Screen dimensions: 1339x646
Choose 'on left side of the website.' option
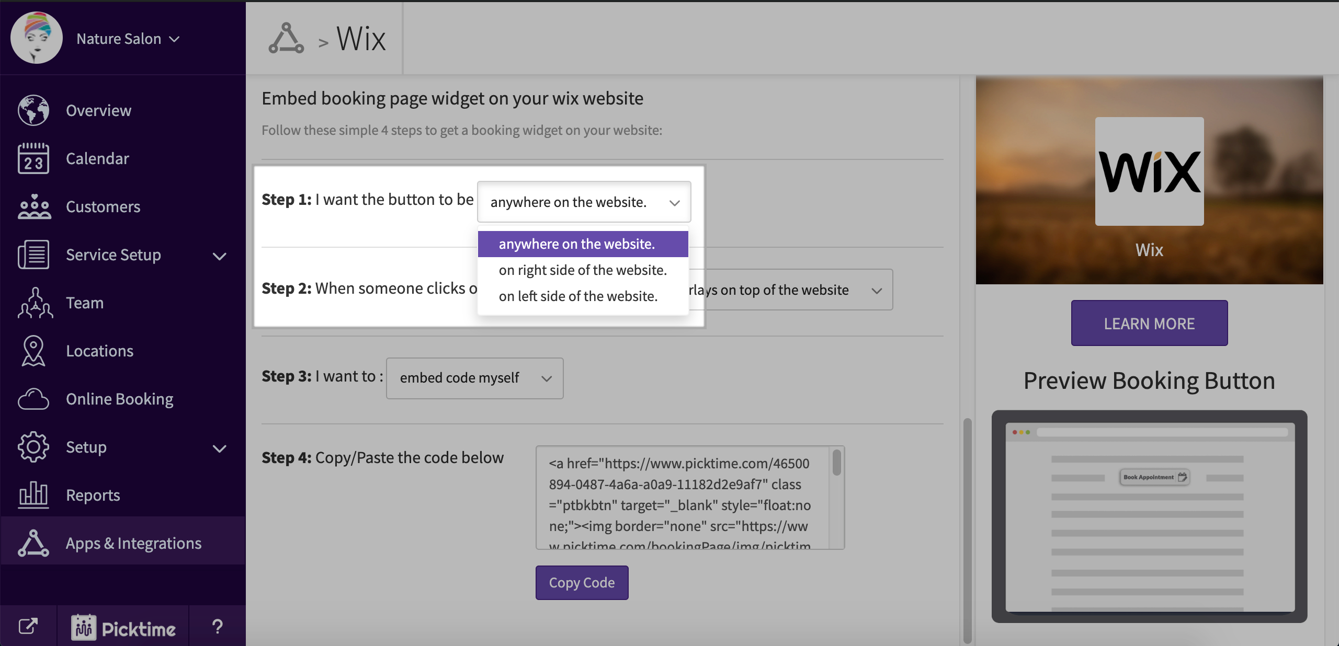point(578,296)
